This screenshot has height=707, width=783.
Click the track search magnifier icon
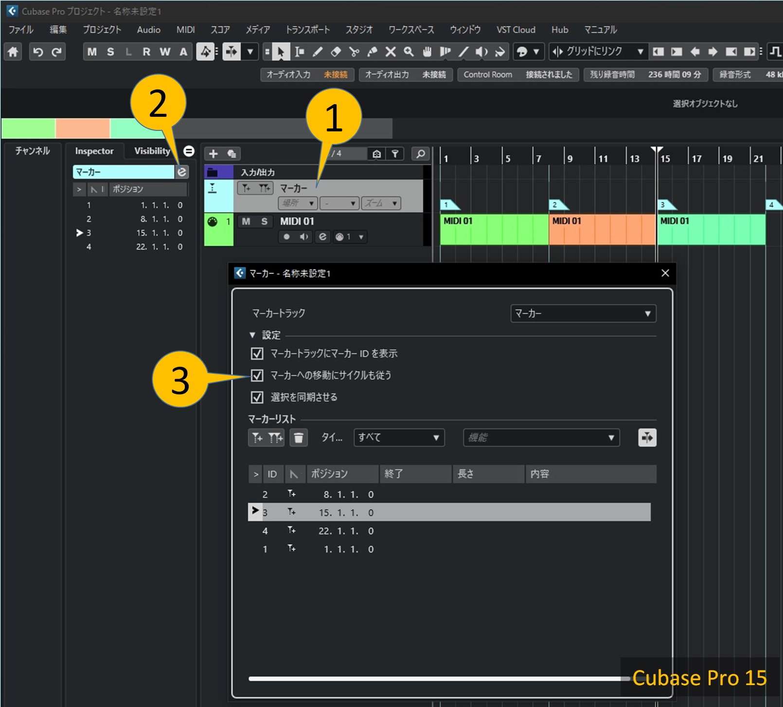pos(421,154)
